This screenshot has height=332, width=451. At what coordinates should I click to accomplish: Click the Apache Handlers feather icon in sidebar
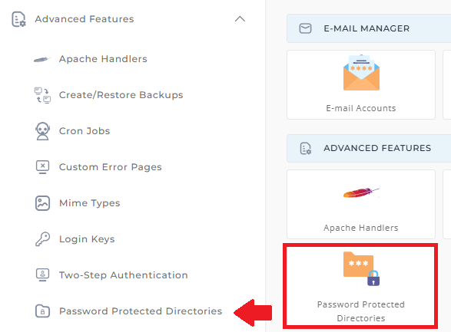(42, 59)
